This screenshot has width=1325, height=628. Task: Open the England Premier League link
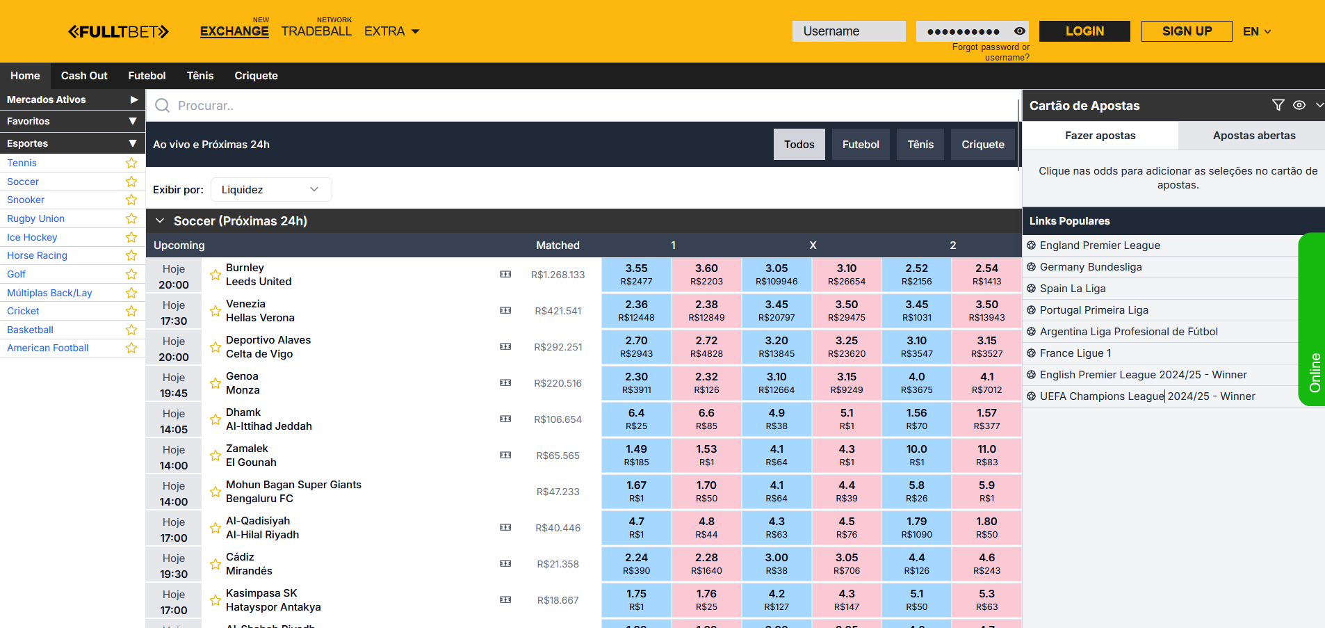1100,245
